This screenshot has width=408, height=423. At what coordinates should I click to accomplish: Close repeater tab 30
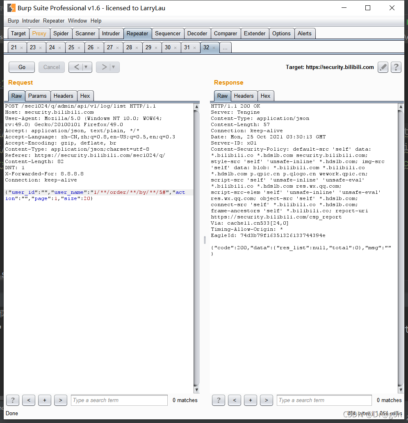176,48
